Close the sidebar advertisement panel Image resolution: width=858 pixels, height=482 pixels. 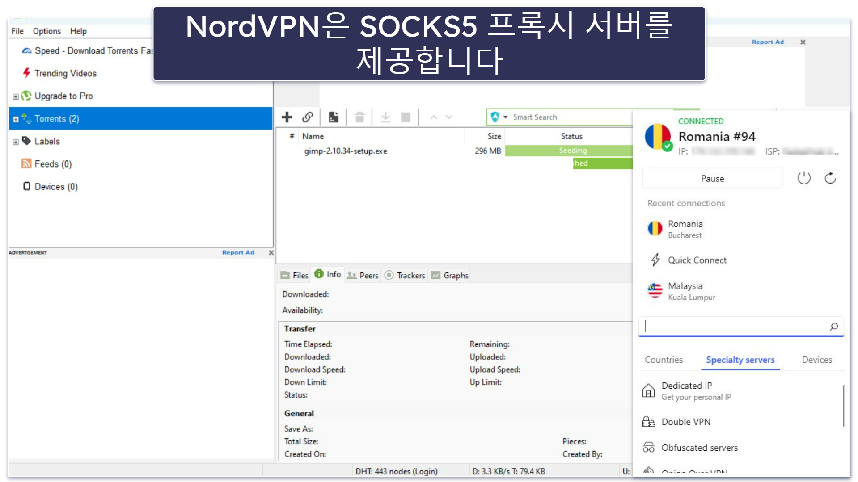[271, 252]
